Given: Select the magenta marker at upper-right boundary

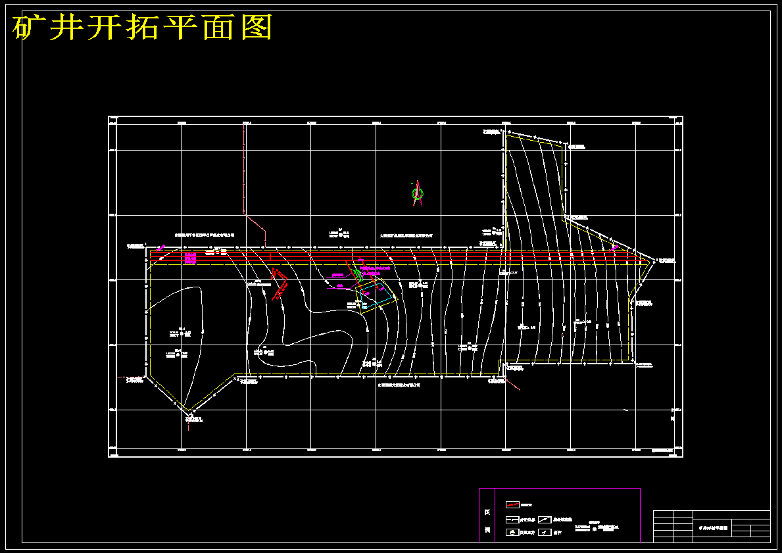Looking at the screenshot, I should pyautogui.click(x=614, y=247).
